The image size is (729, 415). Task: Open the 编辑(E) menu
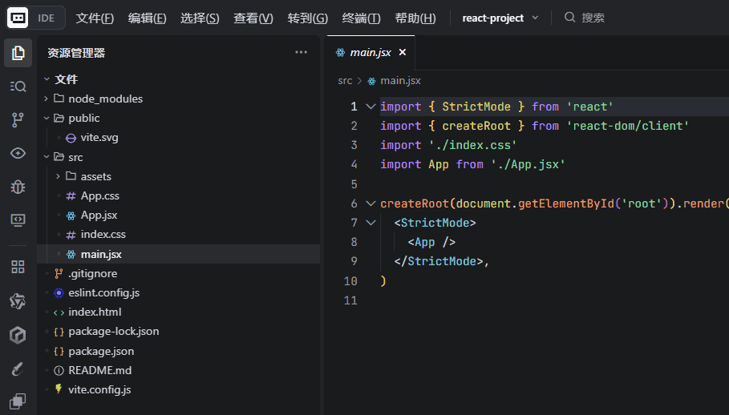pyautogui.click(x=148, y=18)
